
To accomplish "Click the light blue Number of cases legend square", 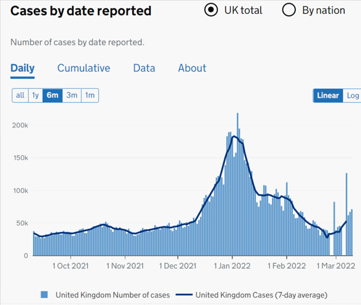I will coord(45,294).
